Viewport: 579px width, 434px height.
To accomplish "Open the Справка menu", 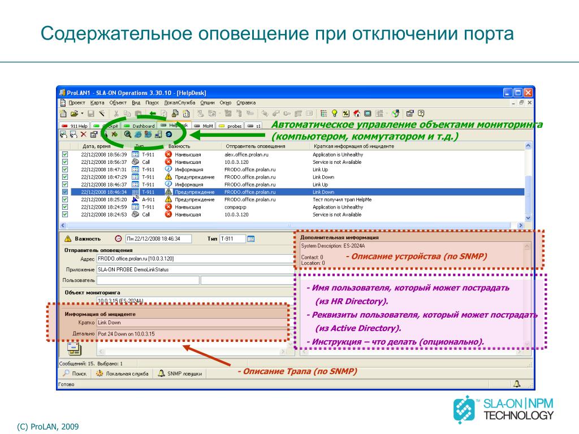I will pos(246,103).
